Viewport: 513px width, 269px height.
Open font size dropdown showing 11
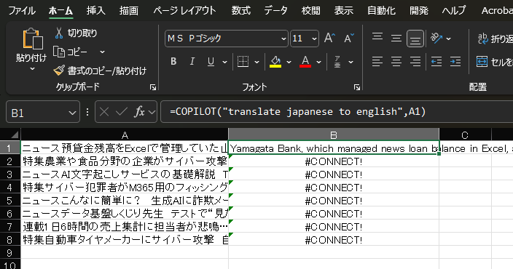(x=314, y=39)
